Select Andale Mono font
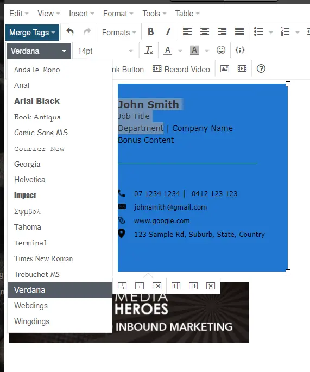Image resolution: width=310 pixels, height=372 pixels. (x=60, y=70)
